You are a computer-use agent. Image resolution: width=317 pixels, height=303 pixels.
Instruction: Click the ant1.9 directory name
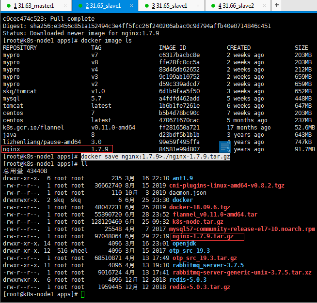[x=183, y=178]
